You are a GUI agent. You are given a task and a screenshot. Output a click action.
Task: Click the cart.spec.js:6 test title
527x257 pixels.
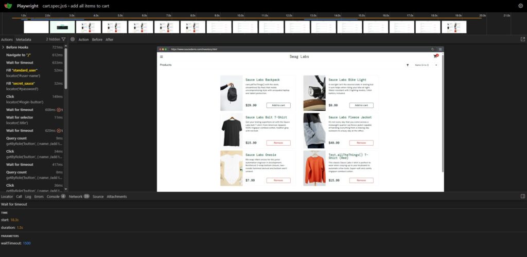pyautogui.click(x=76, y=6)
